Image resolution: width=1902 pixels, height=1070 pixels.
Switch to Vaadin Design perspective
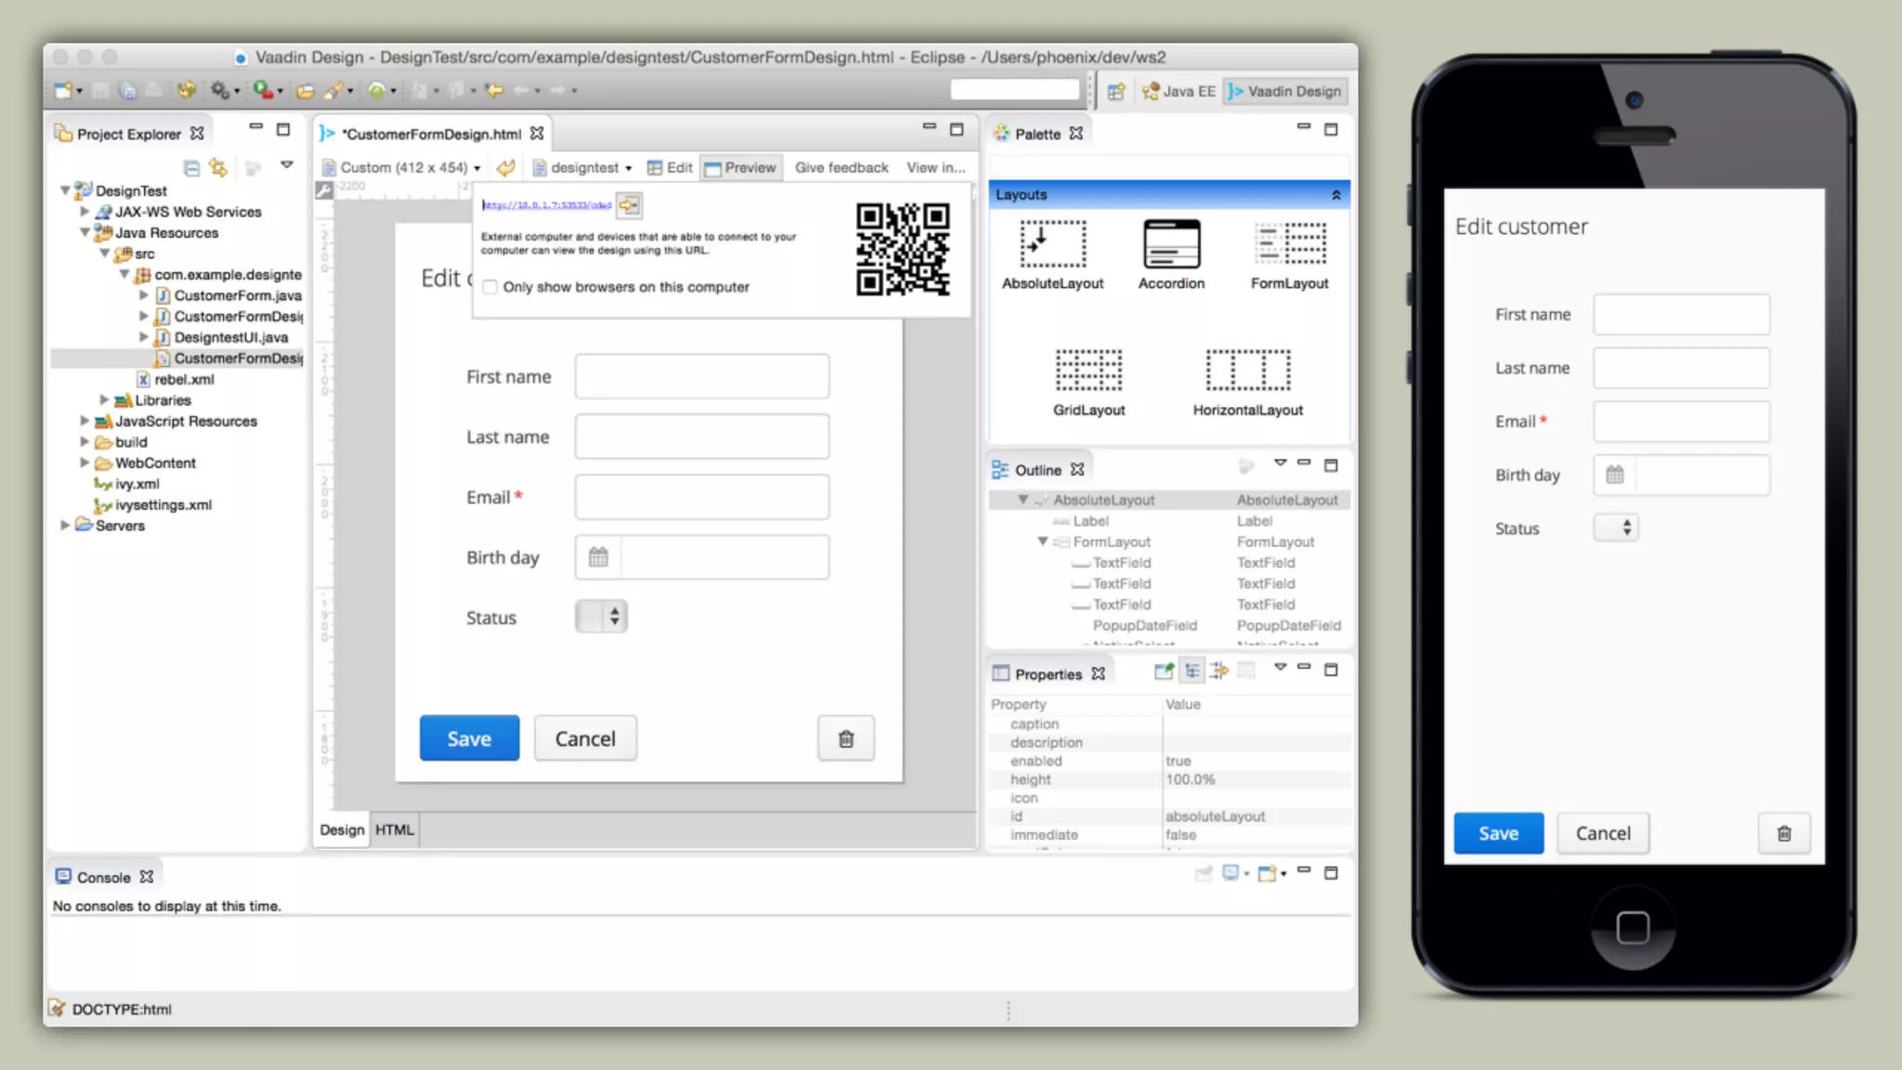pyautogui.click(x=1285, y=91)
